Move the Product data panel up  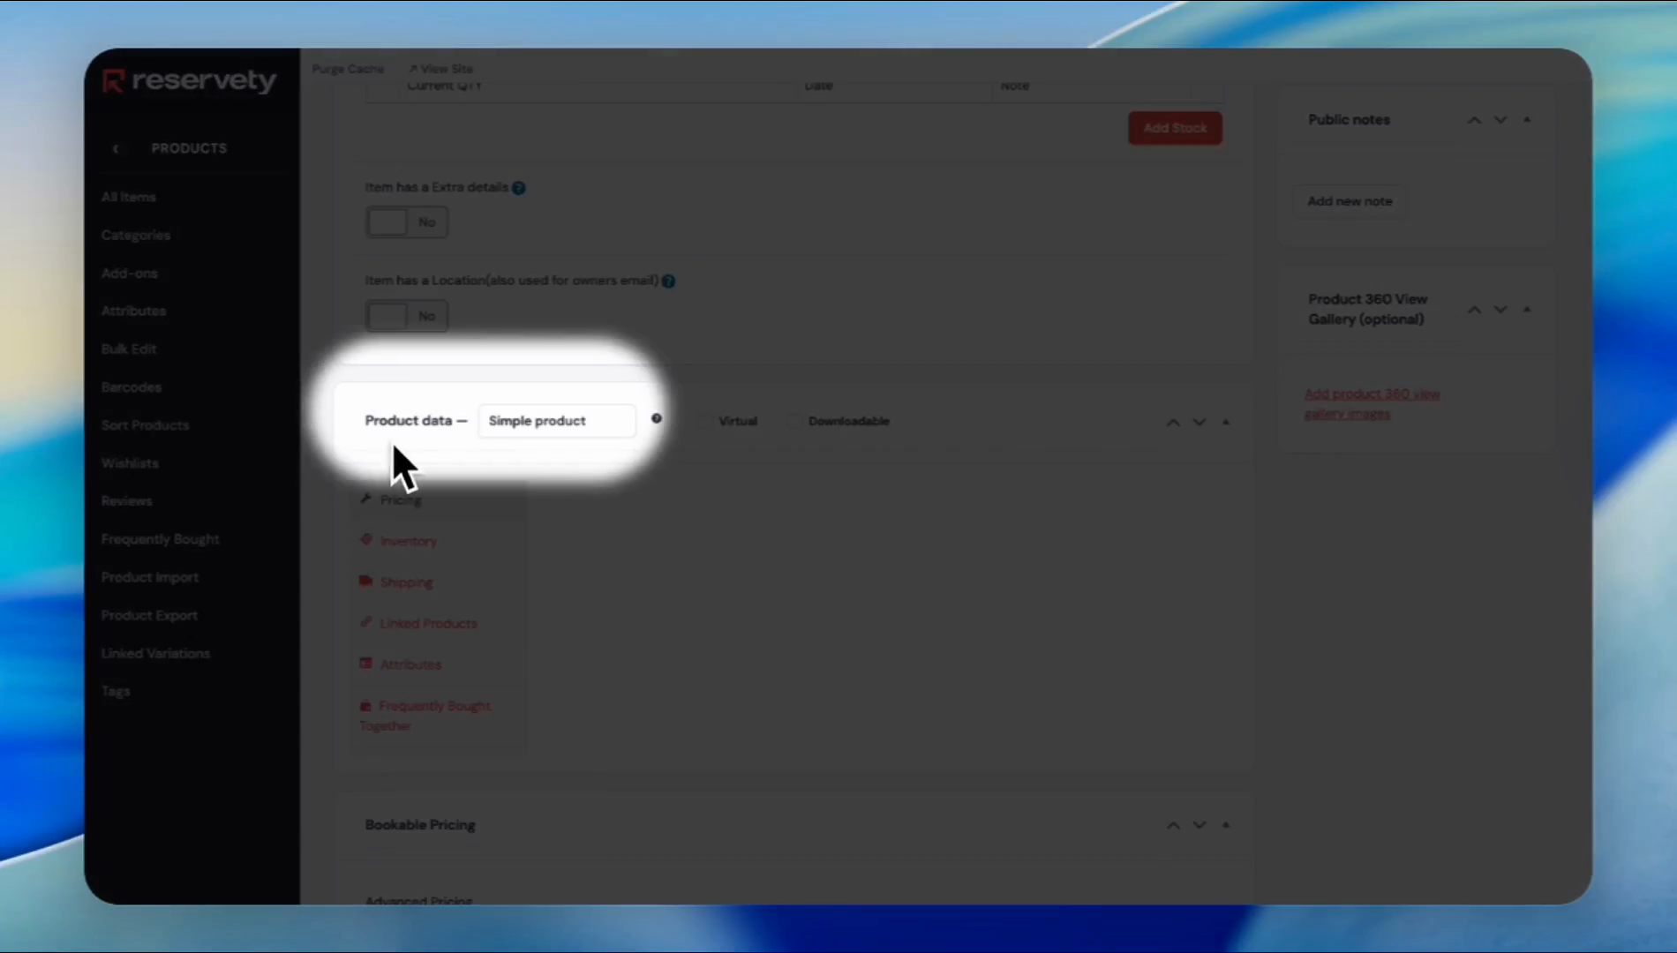[x=1173, y=423]
